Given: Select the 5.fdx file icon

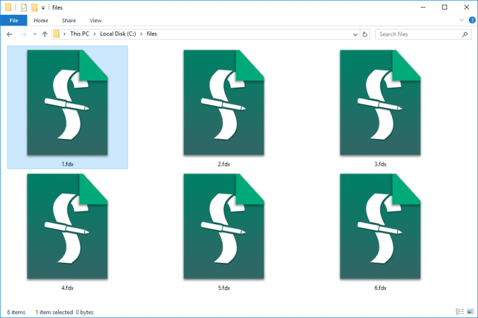Looking at the screenshot, I should pyautogui.click(x=224, y=227).
